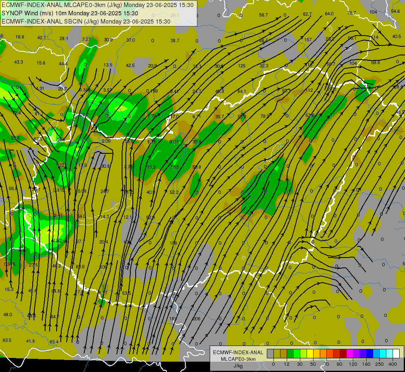This screenshot has height=372, width=405.
Task: Select the dark green legend swatch
Action: 290,353
